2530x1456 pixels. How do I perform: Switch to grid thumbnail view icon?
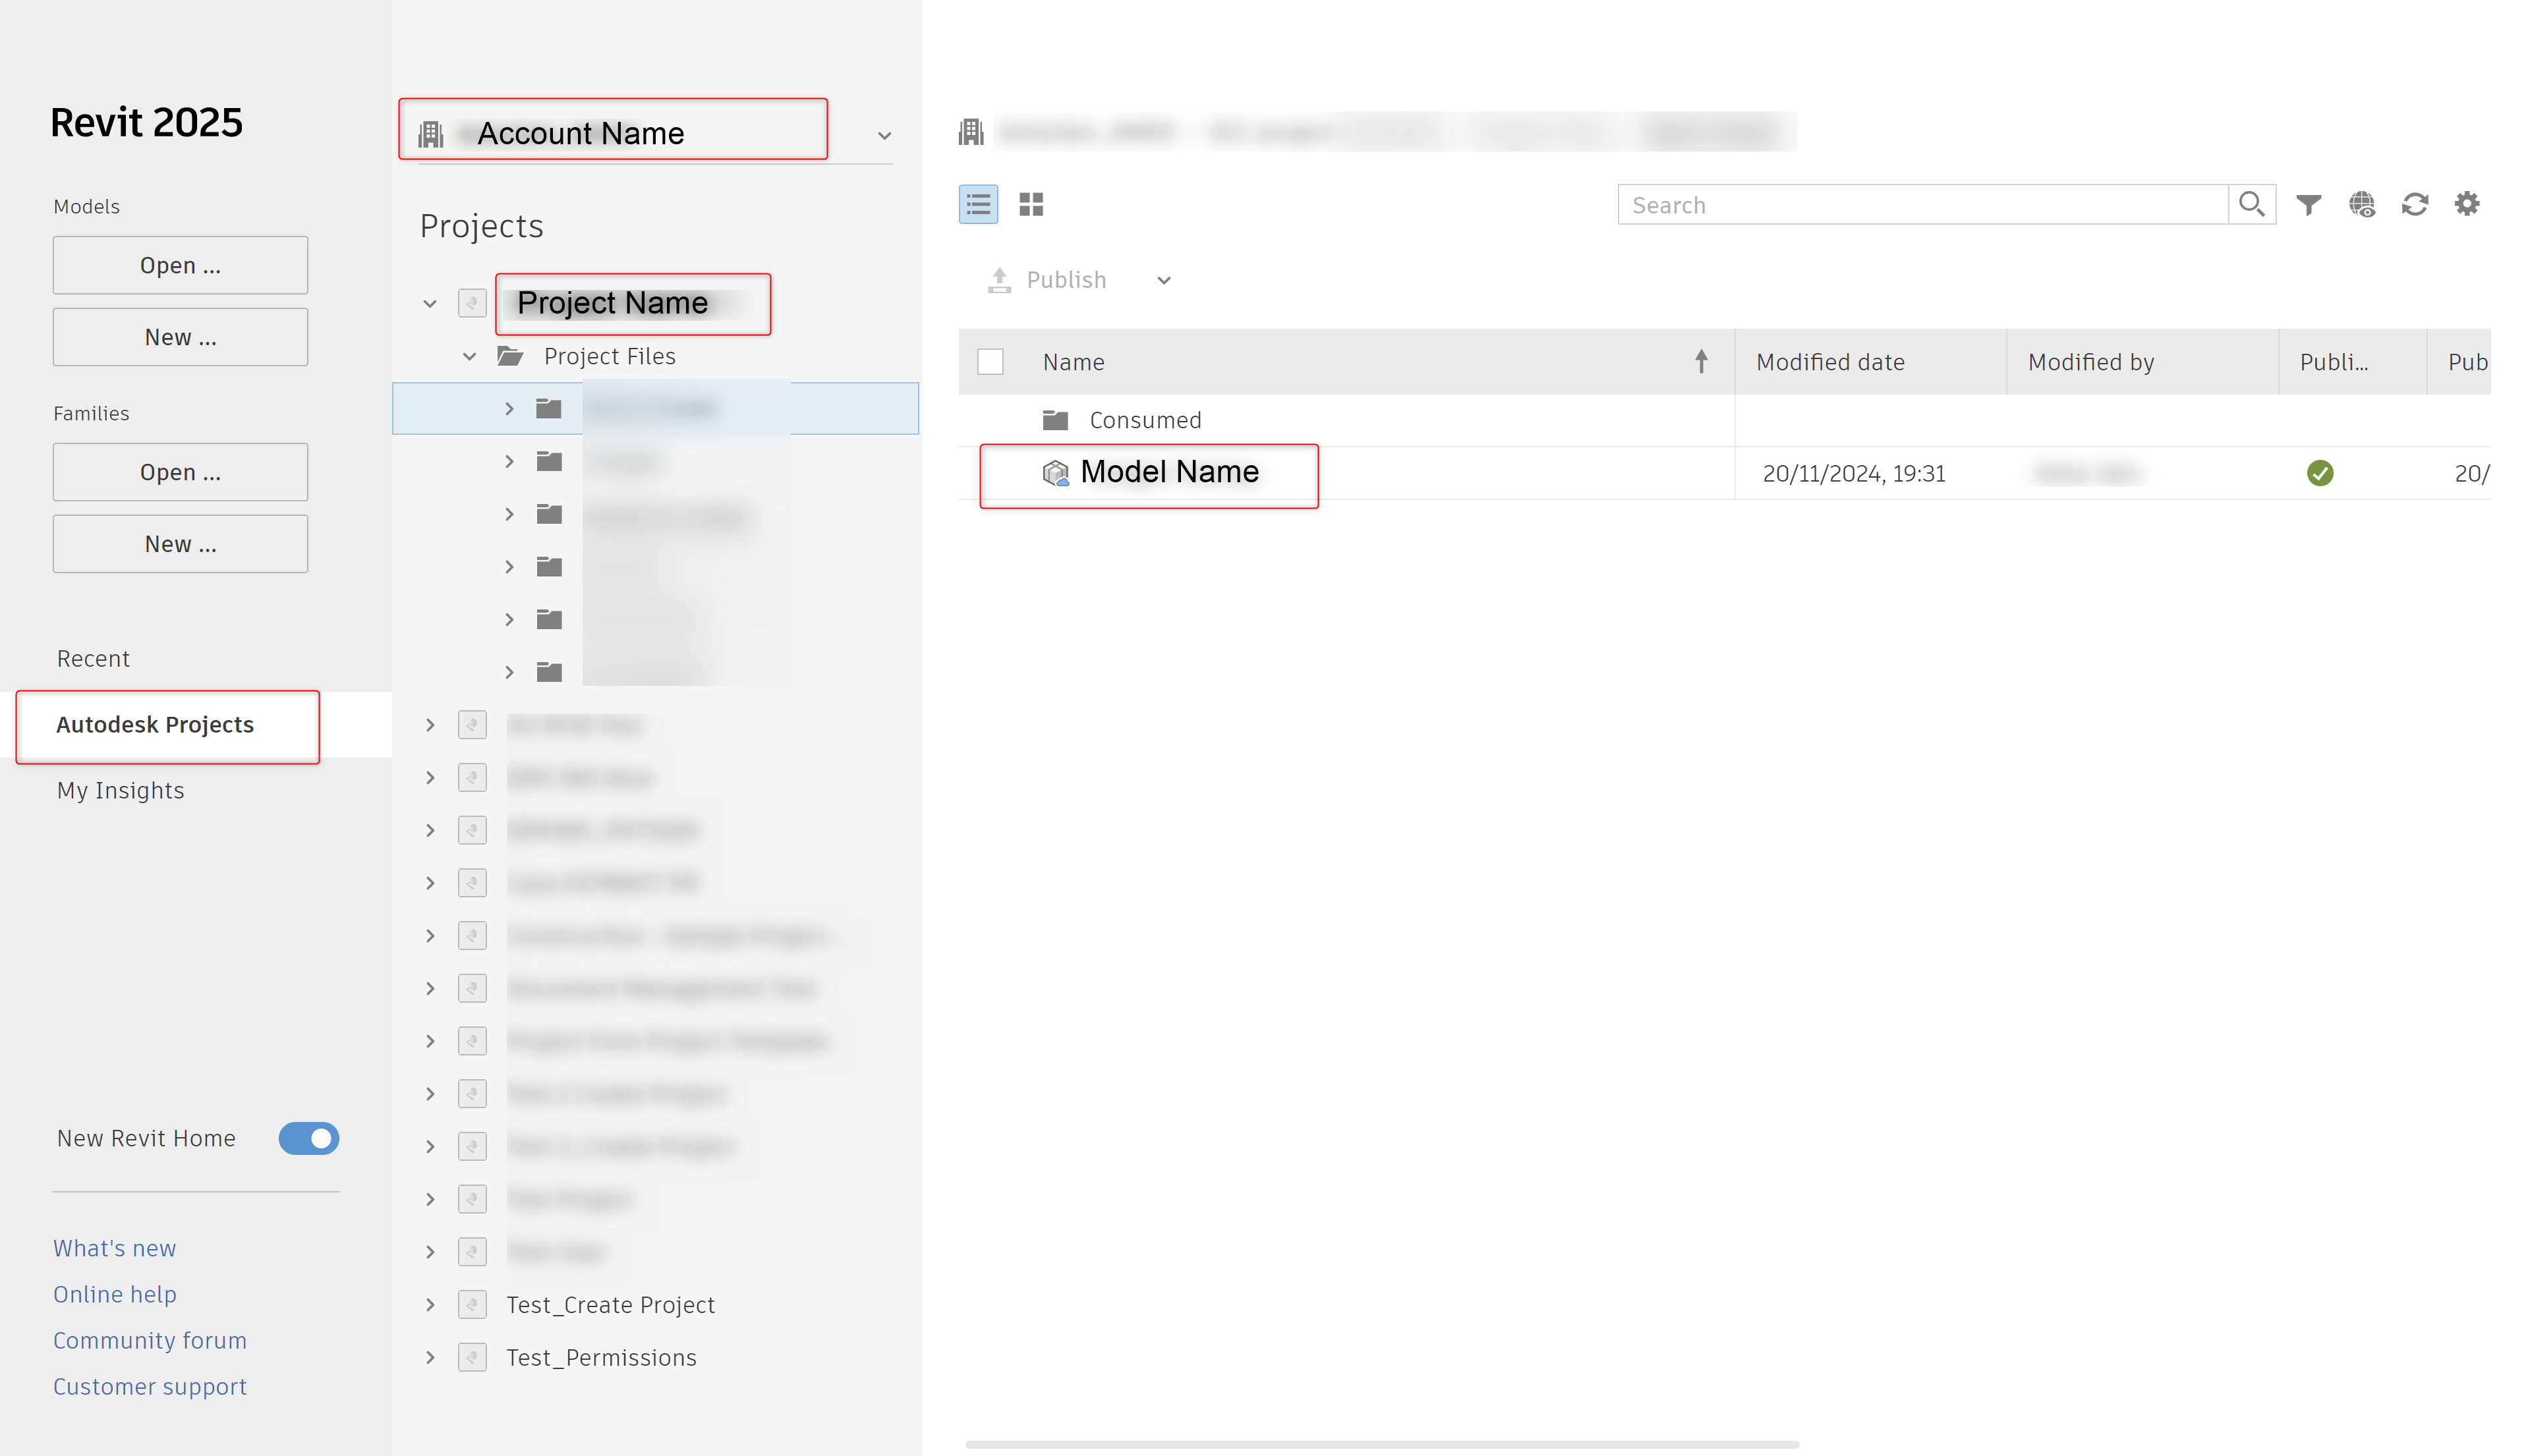tap(1031, 204)
